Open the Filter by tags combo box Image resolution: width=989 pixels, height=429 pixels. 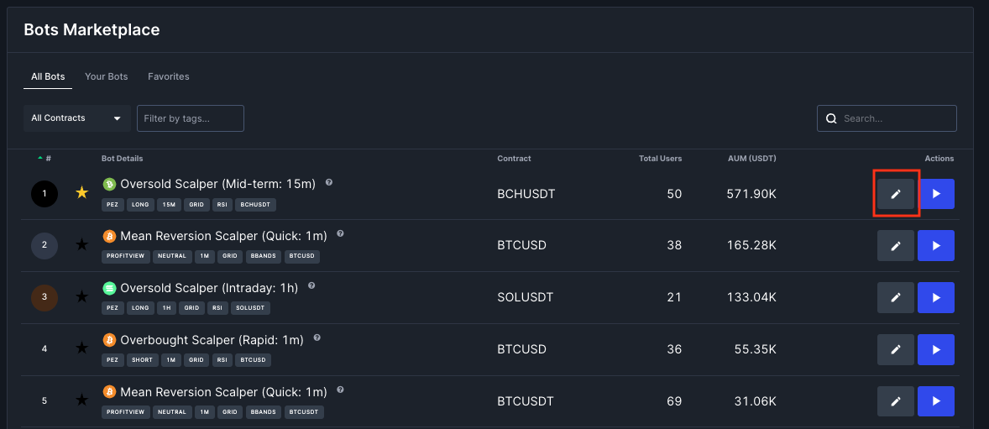tap(191, 118)
